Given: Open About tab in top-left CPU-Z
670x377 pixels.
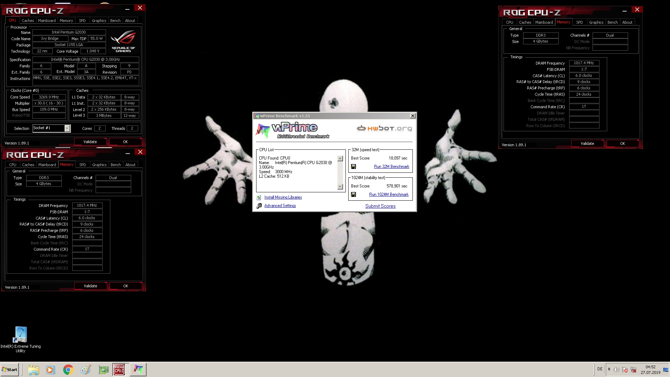Looking at the screenshot, I should click(130, 21).
